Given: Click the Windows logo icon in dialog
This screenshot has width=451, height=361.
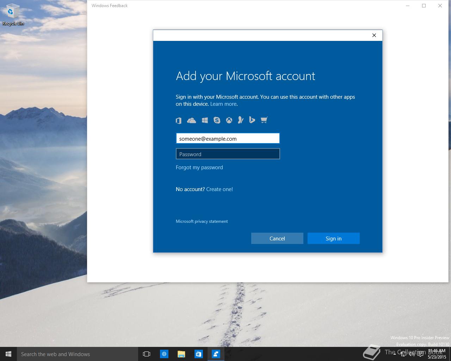Looking at the screenshot, I should tap(205, 121).
